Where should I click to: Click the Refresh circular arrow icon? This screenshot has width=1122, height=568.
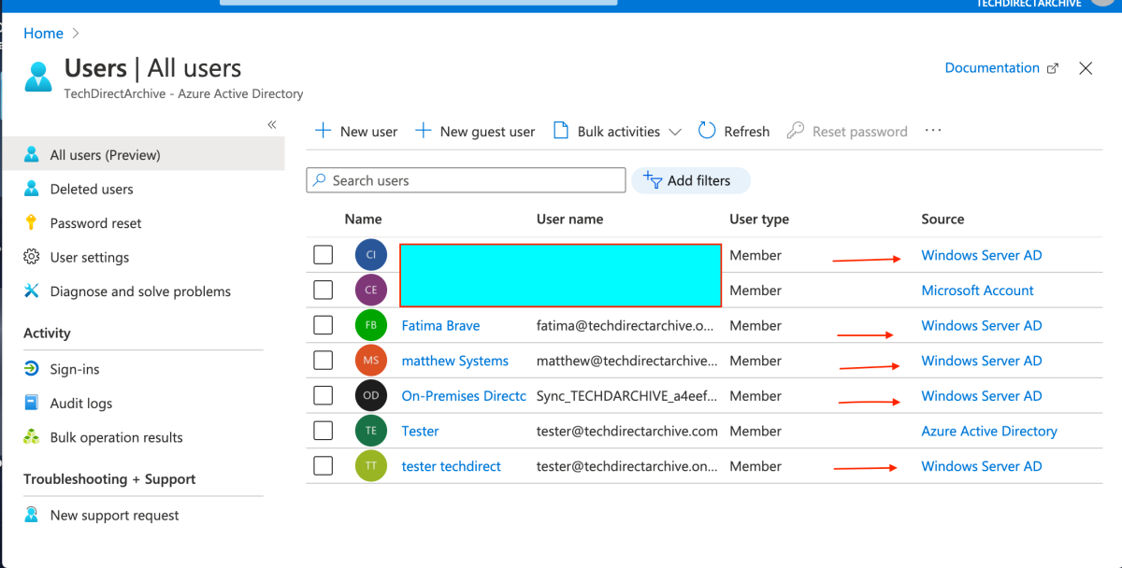(x=707, y=131)
